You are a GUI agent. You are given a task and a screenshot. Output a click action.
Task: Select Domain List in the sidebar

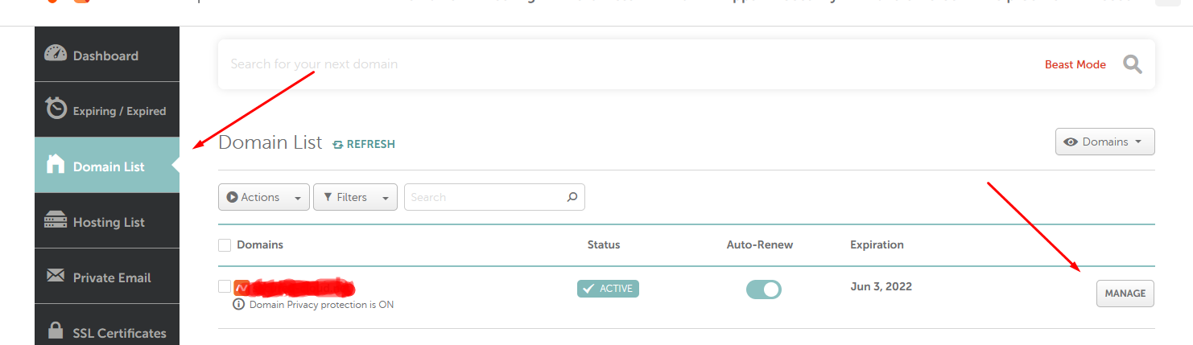click(108, 166)
